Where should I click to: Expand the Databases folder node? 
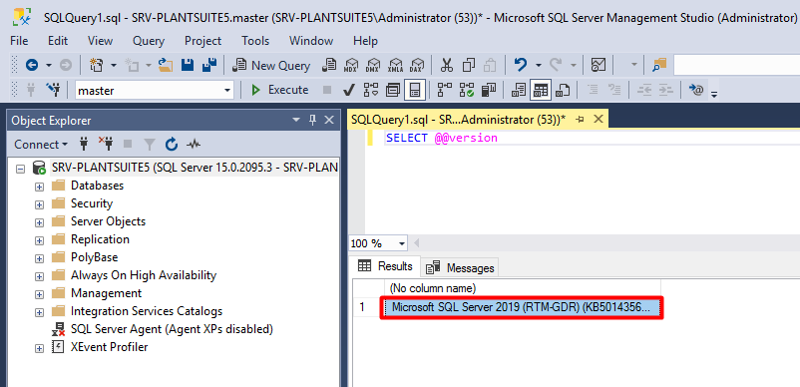point(39,186)
